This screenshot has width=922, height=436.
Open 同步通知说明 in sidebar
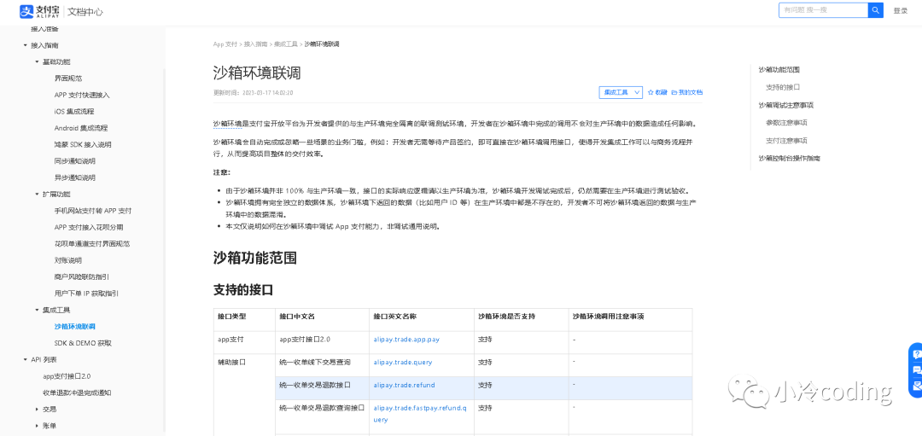(74, 161)
